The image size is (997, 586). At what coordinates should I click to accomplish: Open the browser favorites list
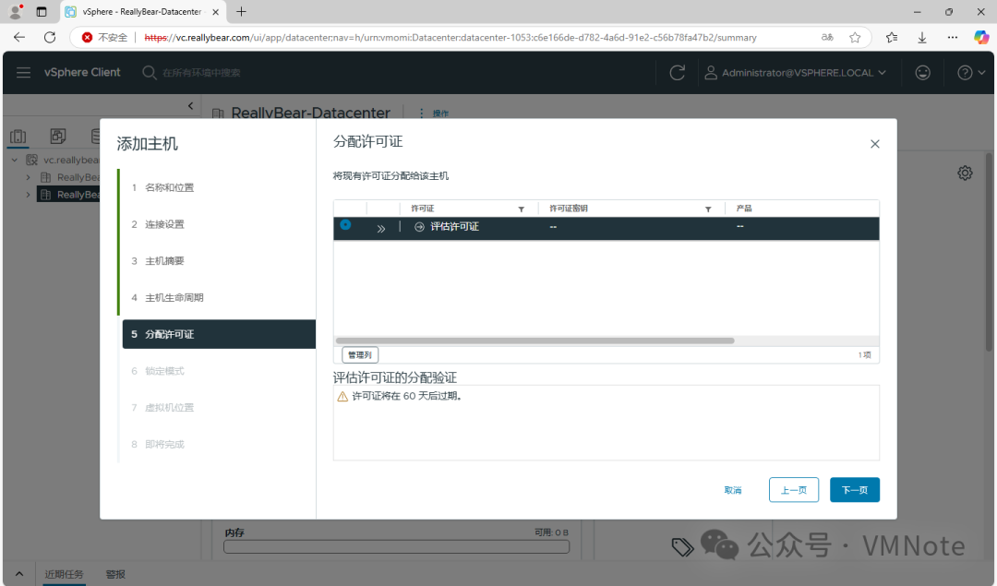[x=892, y=38]
